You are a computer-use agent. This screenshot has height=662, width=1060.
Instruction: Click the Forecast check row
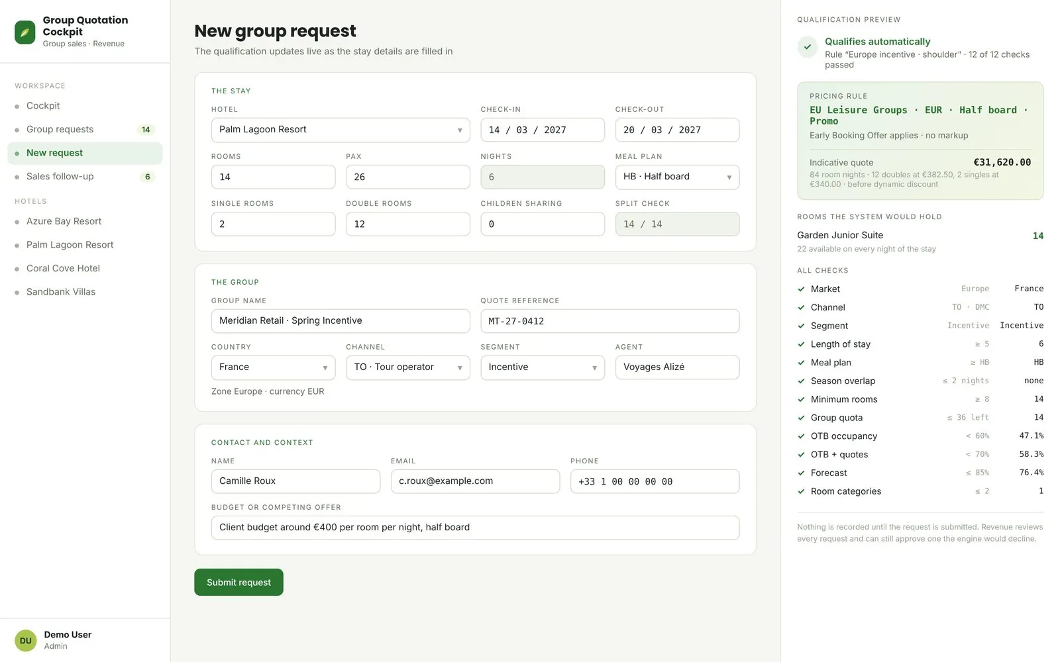pos(920,473)
